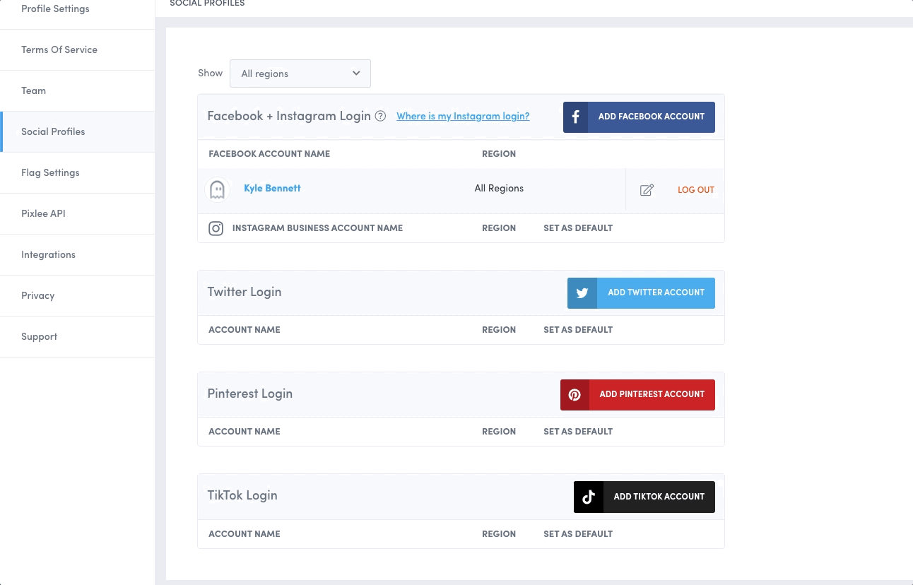Viewport: 913px width, 585px height.
Task: Open the 'Where is my Instagram login?' link
Action: click(463, 117)
